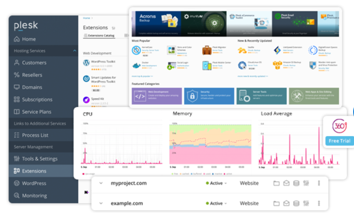The image size is (354, 220).
Task: Open the Active status dropdown for myproject.com
Action: [x=216, y=183]
